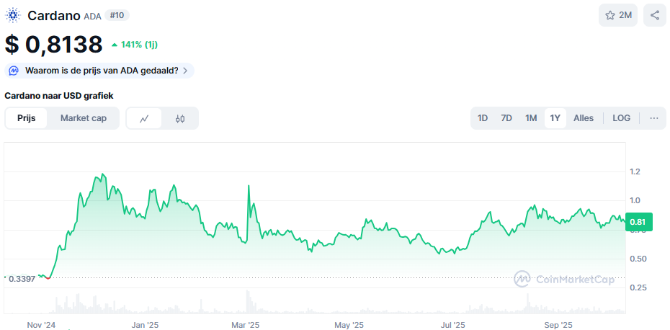Click the AI chat icon beside ADA question
This screenshot has height=330, width=670.
tap(14, 71)
